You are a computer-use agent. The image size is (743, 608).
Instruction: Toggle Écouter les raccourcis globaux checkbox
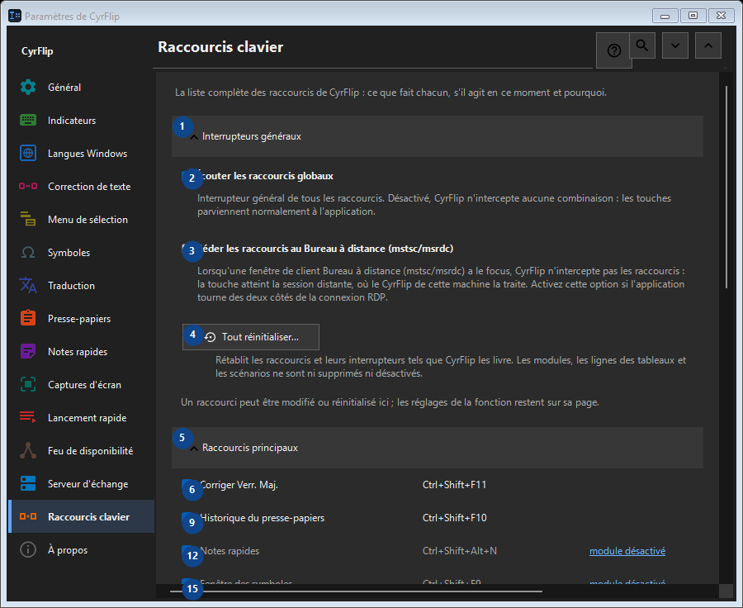188,176
